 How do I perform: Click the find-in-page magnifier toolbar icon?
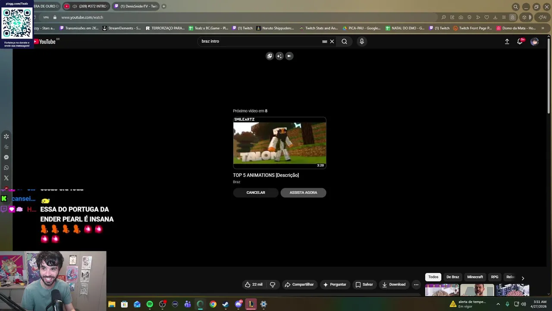pos(444,17)
